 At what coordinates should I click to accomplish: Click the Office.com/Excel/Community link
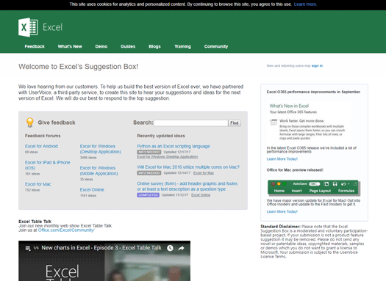point(66,230)
